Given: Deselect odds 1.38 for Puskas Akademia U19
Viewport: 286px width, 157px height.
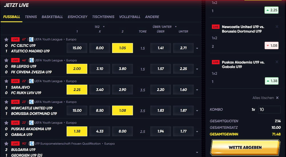Looking at the screenshot, I should pos(77,131).
